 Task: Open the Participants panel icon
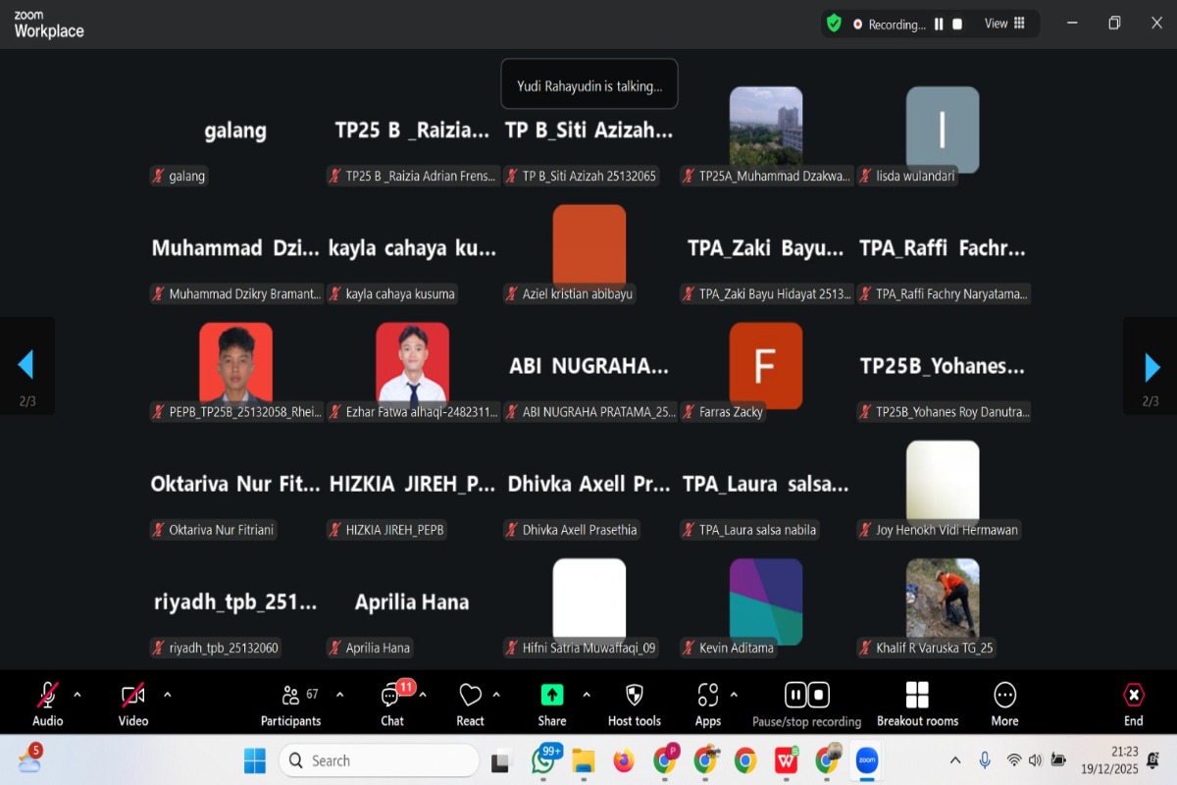pos(290,696)
